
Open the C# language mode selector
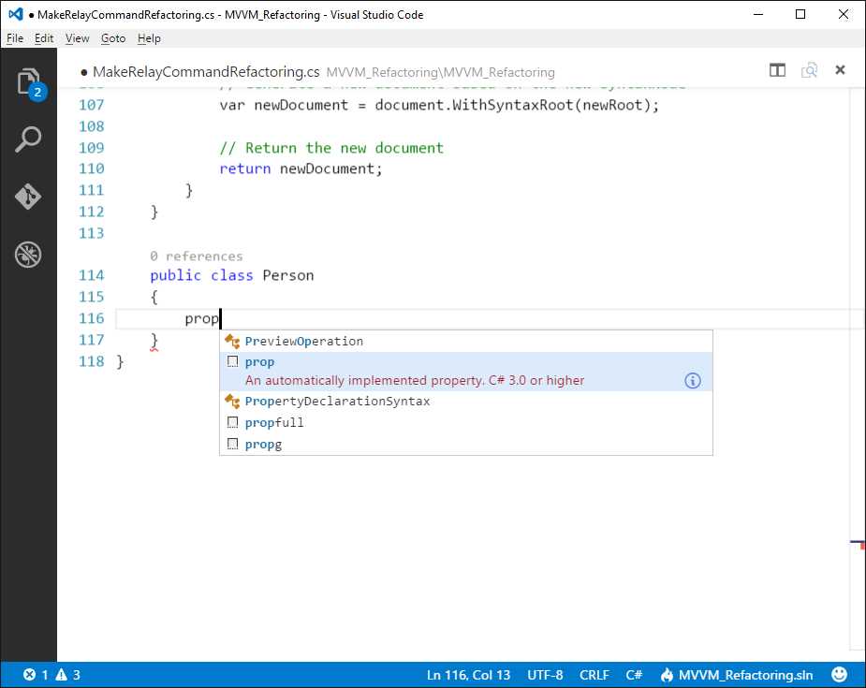pos(634,674)
